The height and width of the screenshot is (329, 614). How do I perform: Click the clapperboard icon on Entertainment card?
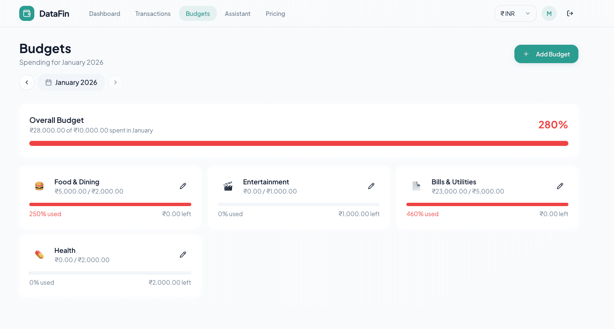228,186
